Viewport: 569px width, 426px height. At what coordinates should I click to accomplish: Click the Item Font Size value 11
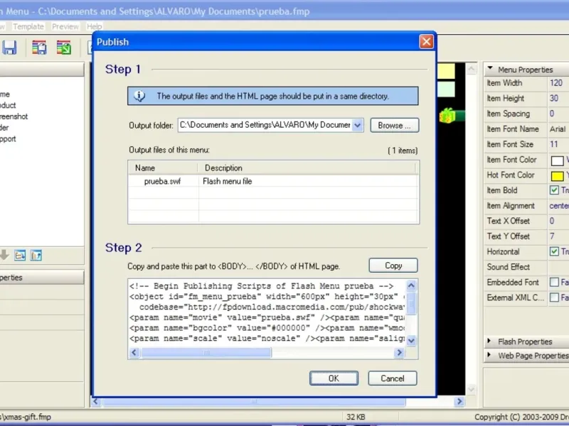[554, 144]
